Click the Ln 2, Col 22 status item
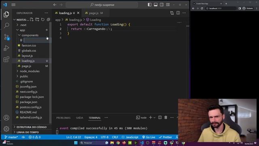This screenshot has width=259, height=146. pyautogui.click(x=74, y=137)
